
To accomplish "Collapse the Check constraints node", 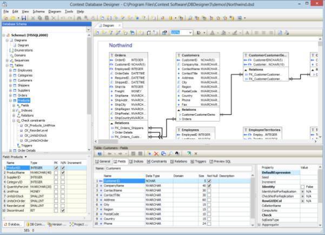I will pyautogui.click(x=14, y=120).
